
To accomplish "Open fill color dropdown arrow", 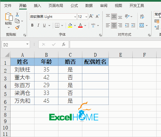I will pyautogui.click(x=75, y=25).
